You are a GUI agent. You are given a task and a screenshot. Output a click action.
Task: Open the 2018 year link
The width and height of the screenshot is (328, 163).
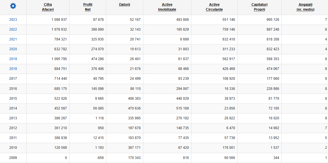point(13,69)
